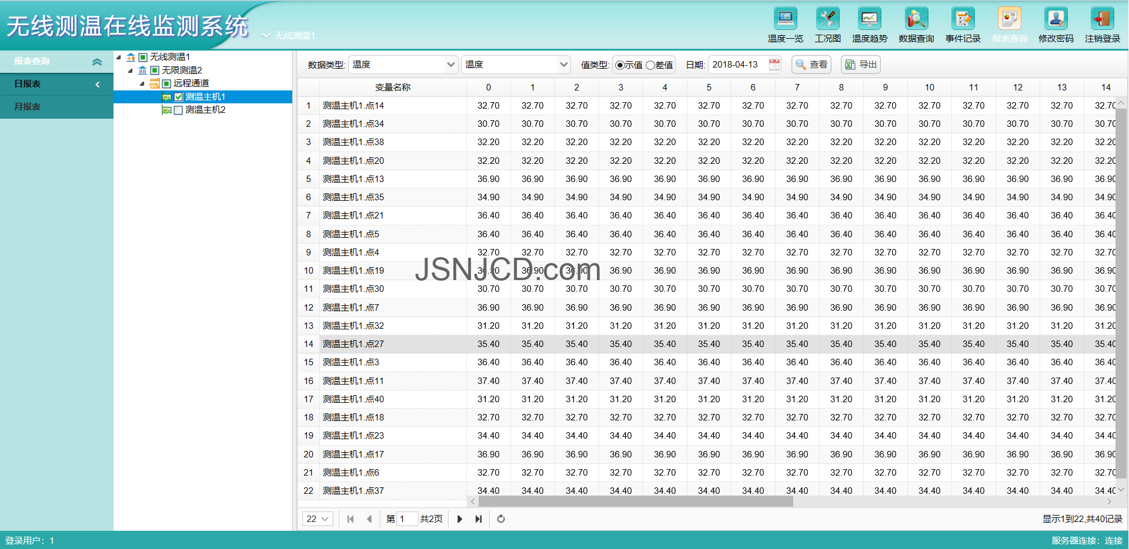Select the 示值 radio button
Image resolution: width=1129 pixels, height=549 pixels.
(x=620, y=65)
